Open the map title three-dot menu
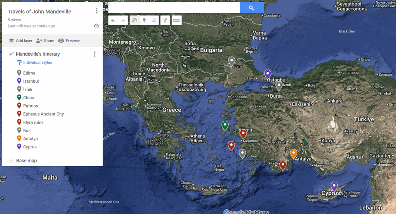Viewport: 396px width, 214px height. pos(97,11)
